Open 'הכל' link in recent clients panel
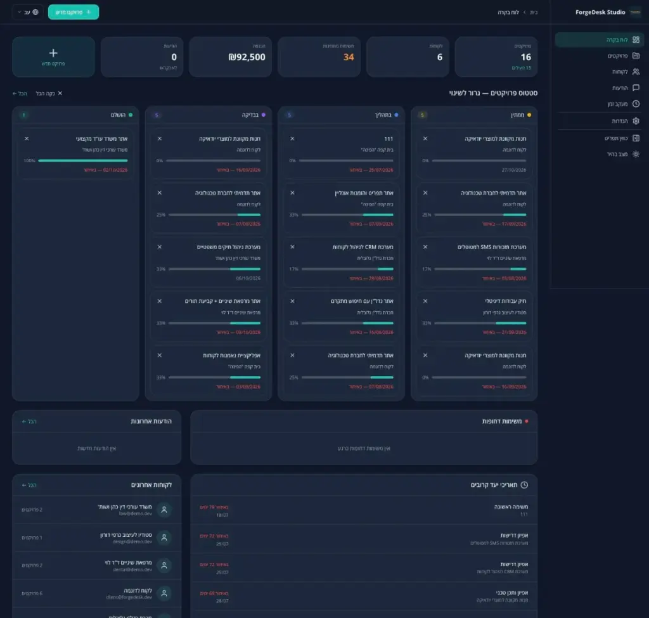 click(x=29, y=485)
